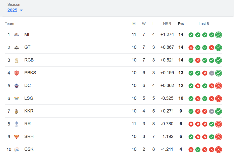Click the CSK lion logo
Viewport: 234px width, 158px height.
coord(17,149)
